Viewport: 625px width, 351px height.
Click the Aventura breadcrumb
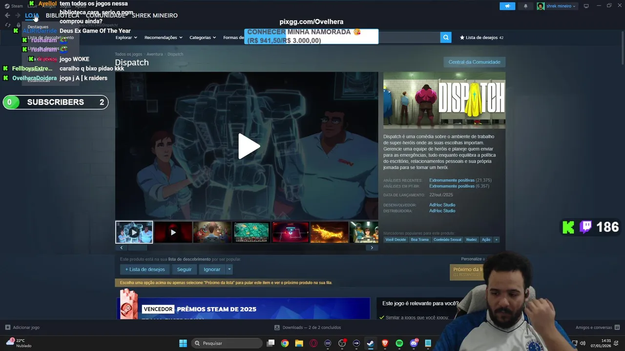(x=155, y=54)
